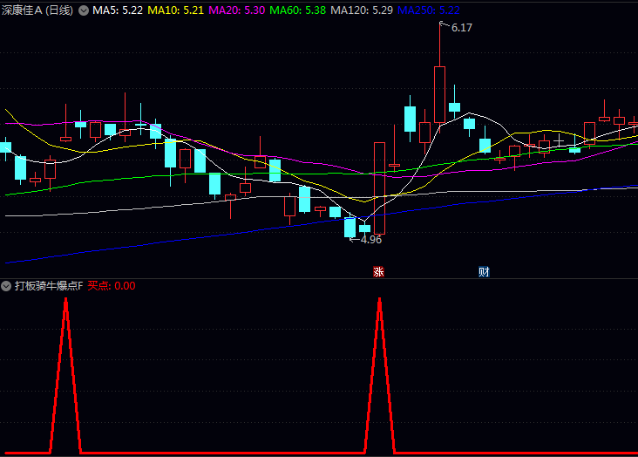Click the tall red candle under 6.17

[x=439, y=94]
